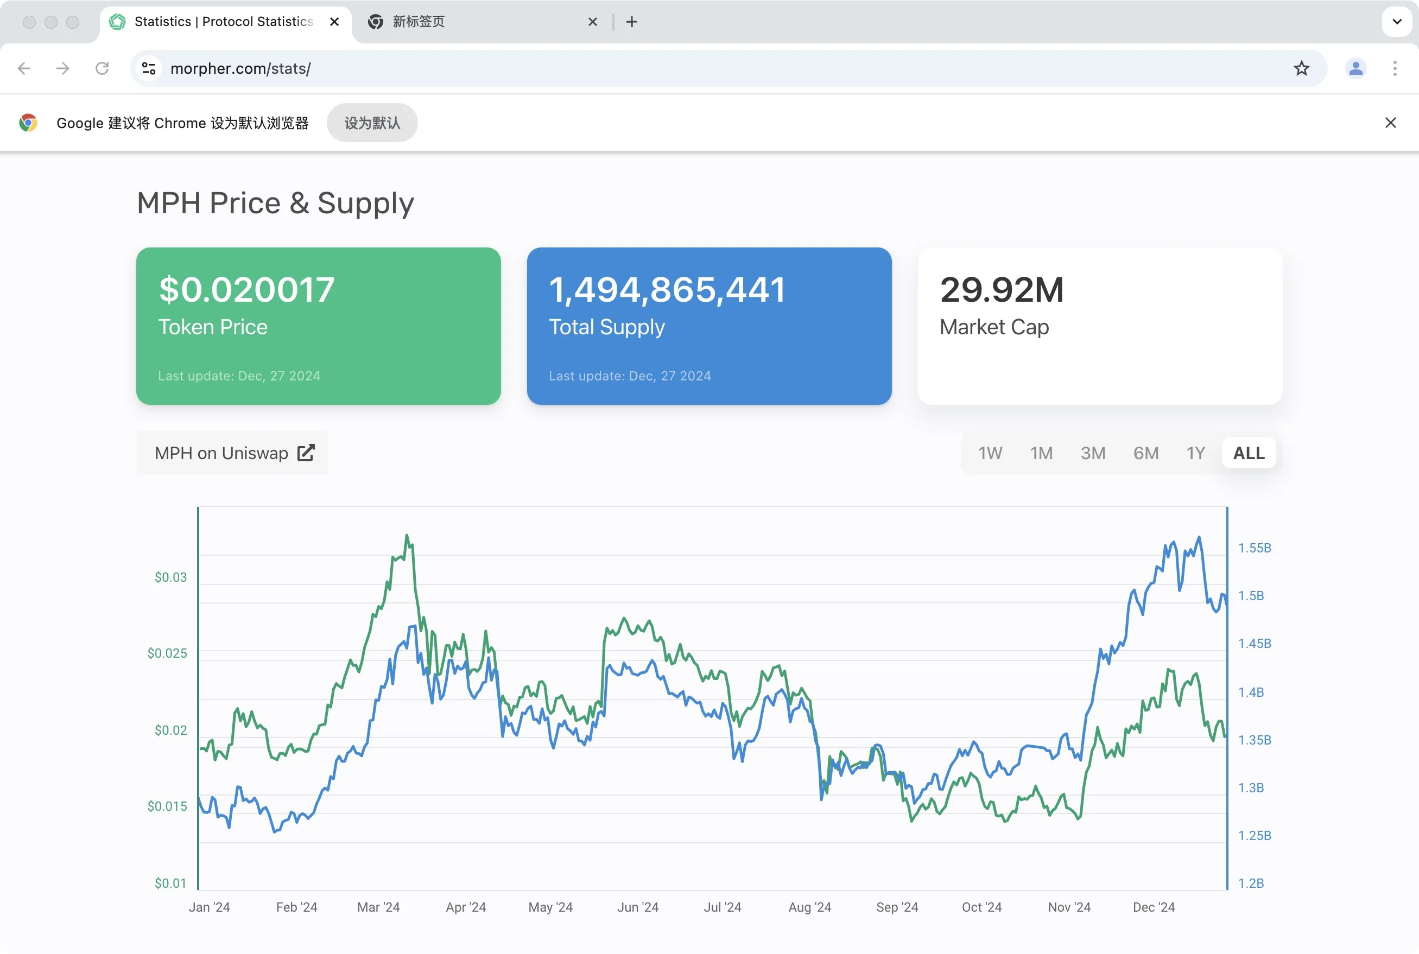Click the Morpher favicon on the first tab

click(x=117, y=22)
